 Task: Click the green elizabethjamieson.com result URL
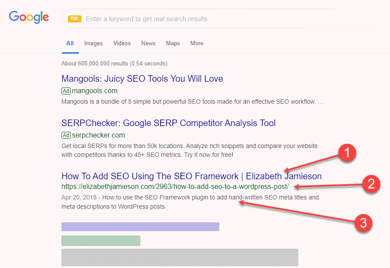tap(175, 186)
